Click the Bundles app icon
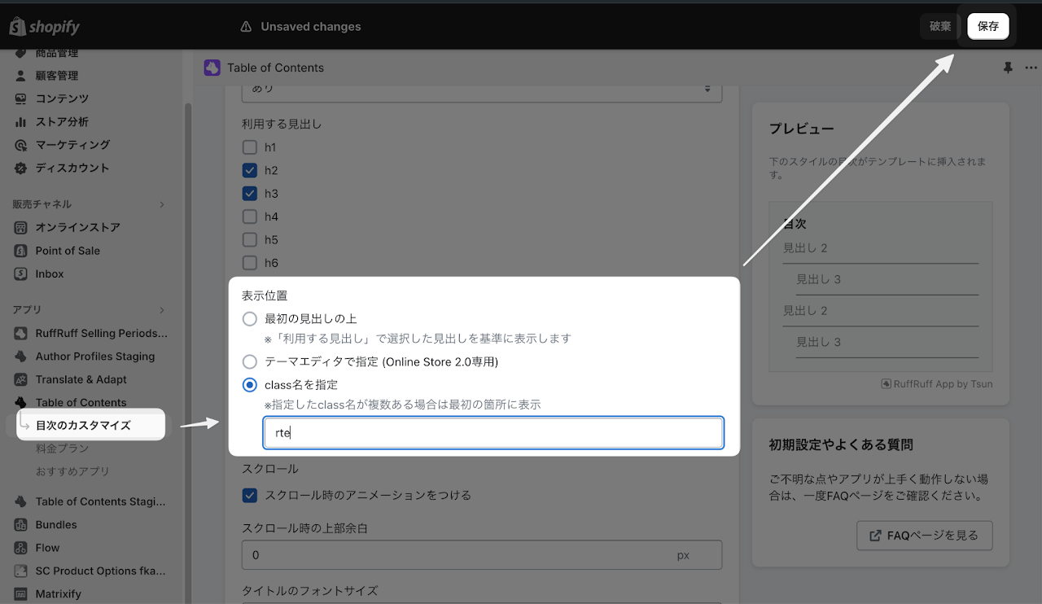Image resolution: width=1042 pixels, height=604 pixels. pos(21,525)
